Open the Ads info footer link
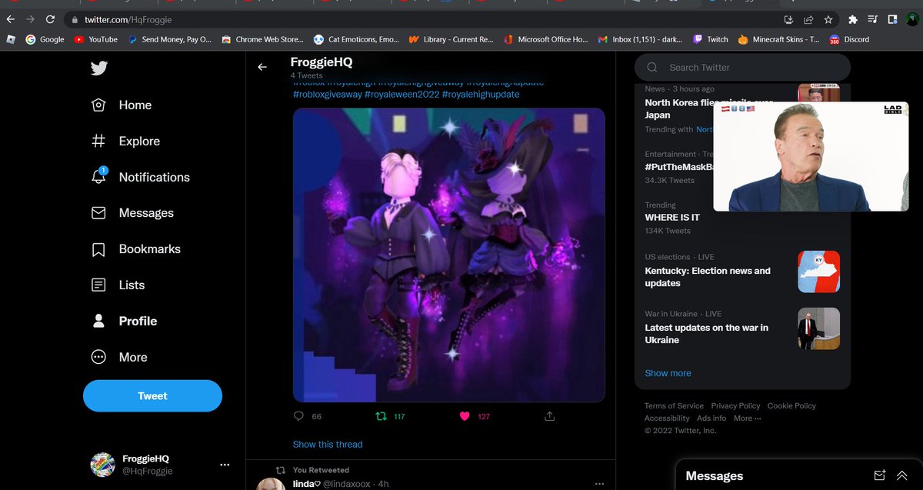 pos(711,418)
